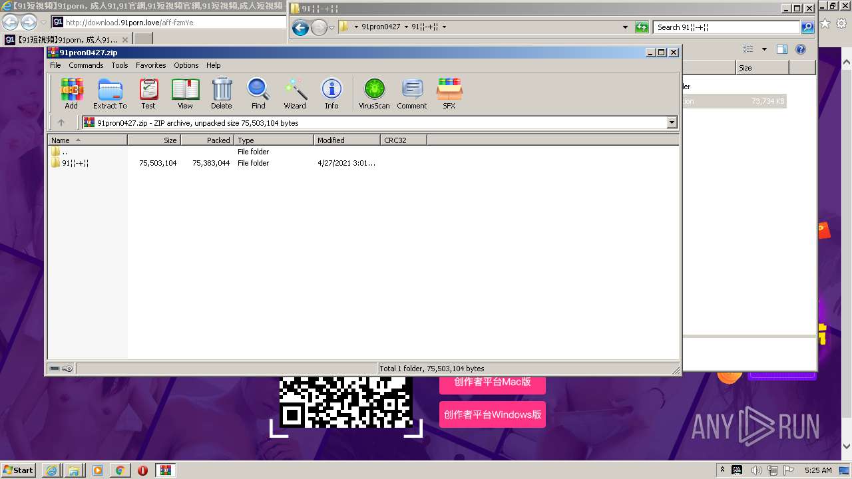Click the 创作者平台Windows版 download button
Screen dimensions: 852x479
[x=493, y=414]
